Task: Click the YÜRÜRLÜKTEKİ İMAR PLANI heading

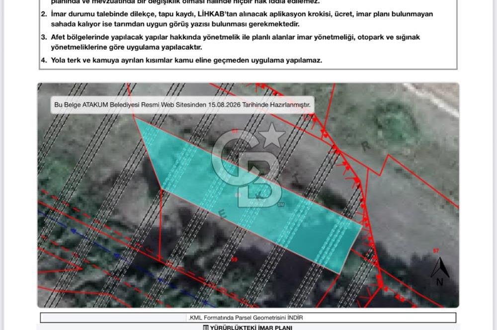Action: click(251, 328)
